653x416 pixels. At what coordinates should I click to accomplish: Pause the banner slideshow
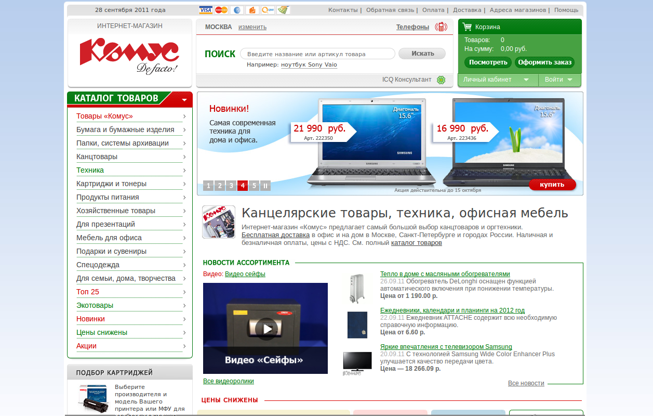[x=265, y=186]
